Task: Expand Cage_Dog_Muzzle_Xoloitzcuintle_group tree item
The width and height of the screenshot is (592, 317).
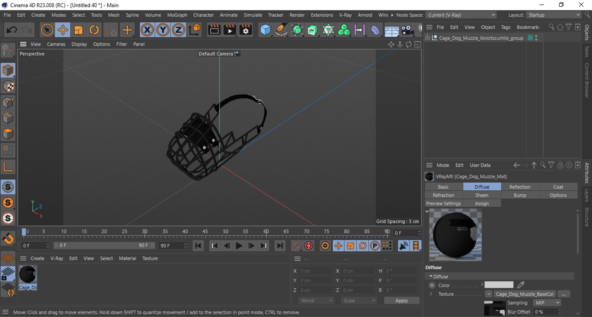Action: tap(427, 38)
